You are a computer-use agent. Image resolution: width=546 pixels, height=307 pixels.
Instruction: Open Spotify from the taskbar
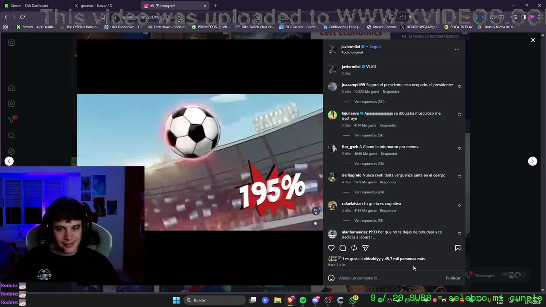click(303, 300)
